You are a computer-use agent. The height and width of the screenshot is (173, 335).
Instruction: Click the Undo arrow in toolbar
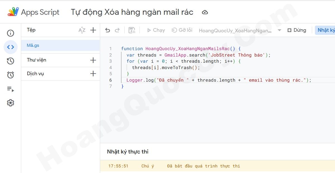pos(108,30)
